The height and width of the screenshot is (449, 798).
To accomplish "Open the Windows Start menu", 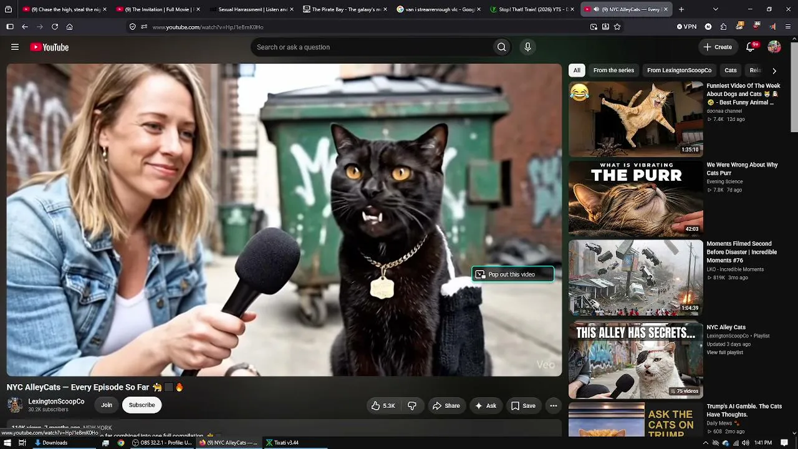I will click(7, 443).
